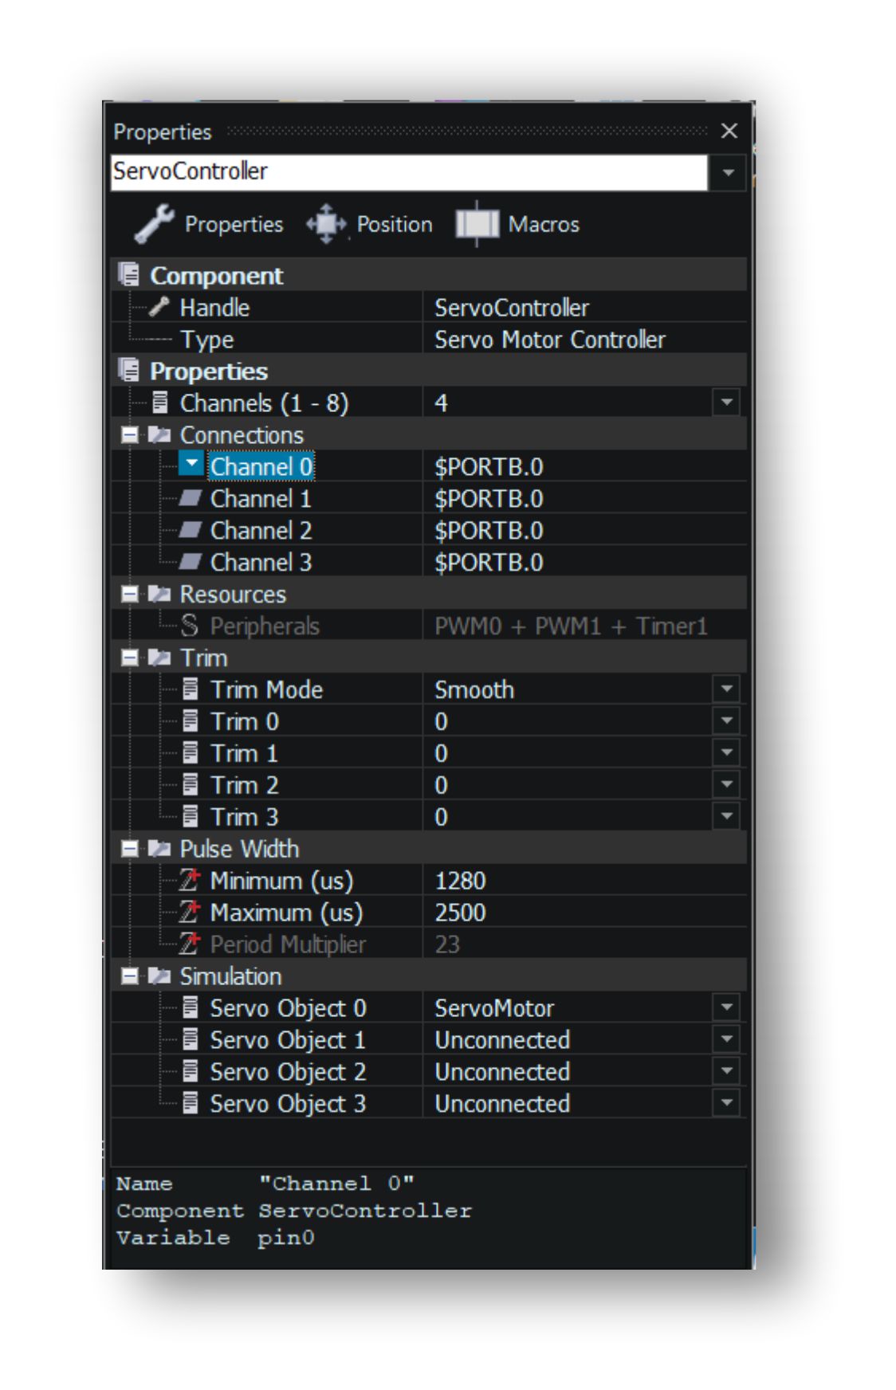Open the Trim 3 dropdown
This screenshot has width=896, height=1390.
pyautogui.click(x=726, y=816)
